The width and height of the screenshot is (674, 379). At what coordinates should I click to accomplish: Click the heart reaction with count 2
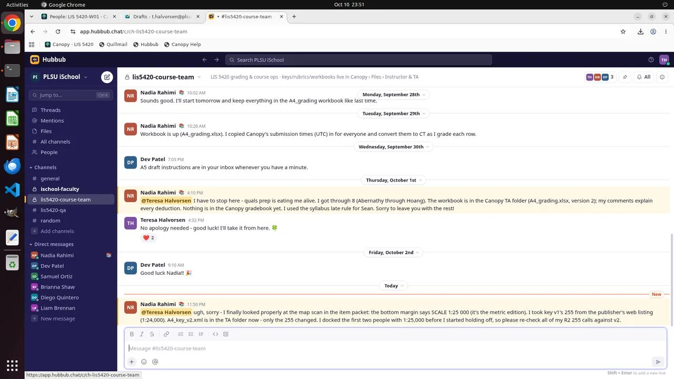click(x=148, y=238)
